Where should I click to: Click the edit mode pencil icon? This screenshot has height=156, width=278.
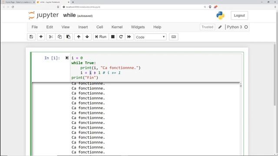220,27
